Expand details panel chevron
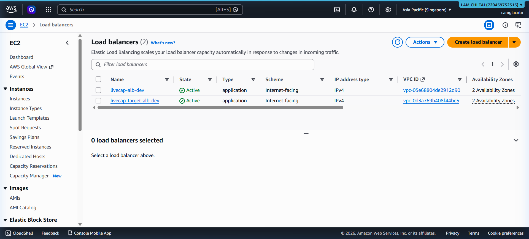529x239 pixels. [516, 140]
